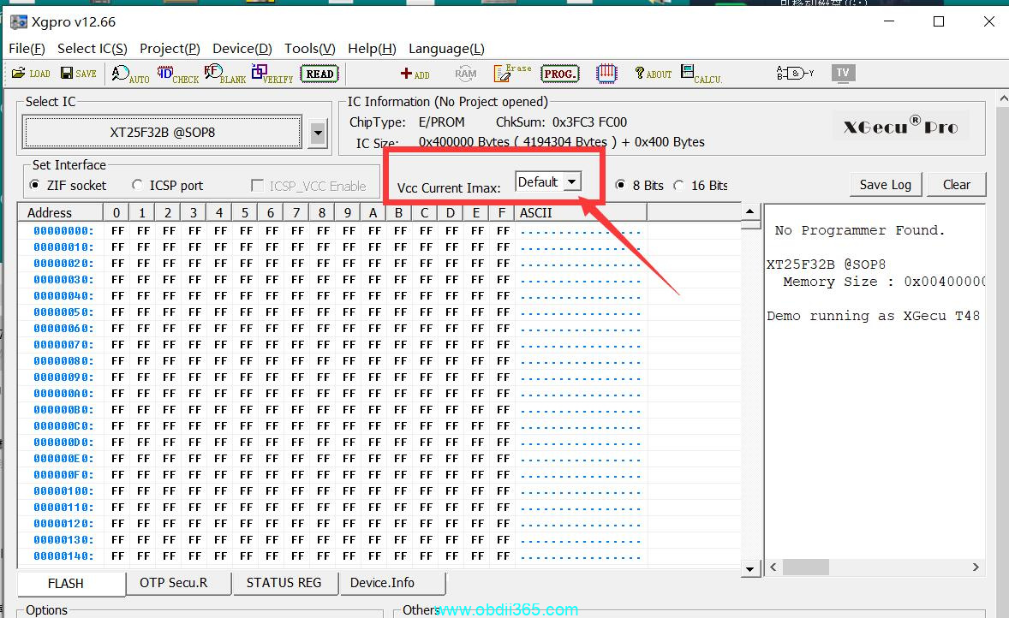The height and width of the screenshot is (618, 1009).
Task: Click the Clear log button
Action: pos(956,185)
